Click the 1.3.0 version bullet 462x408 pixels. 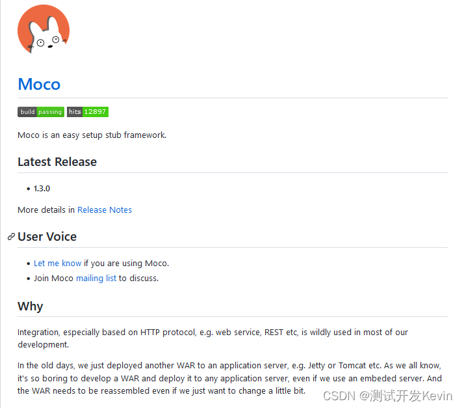[42, 189]
